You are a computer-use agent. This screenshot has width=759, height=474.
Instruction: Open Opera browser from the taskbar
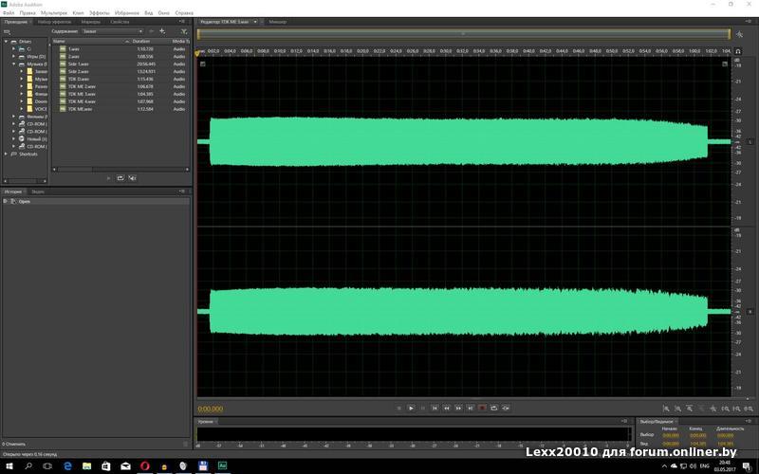[x=145, y=466]
